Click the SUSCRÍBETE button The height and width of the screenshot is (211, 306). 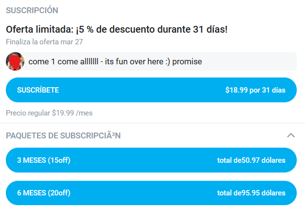point(151,90)
